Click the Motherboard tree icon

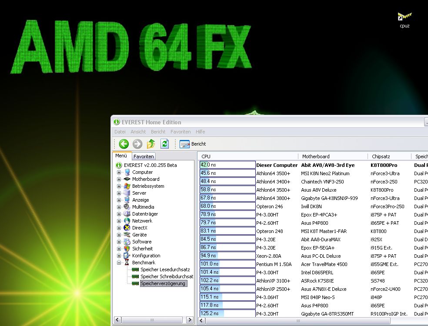click(x=127, y=179)
